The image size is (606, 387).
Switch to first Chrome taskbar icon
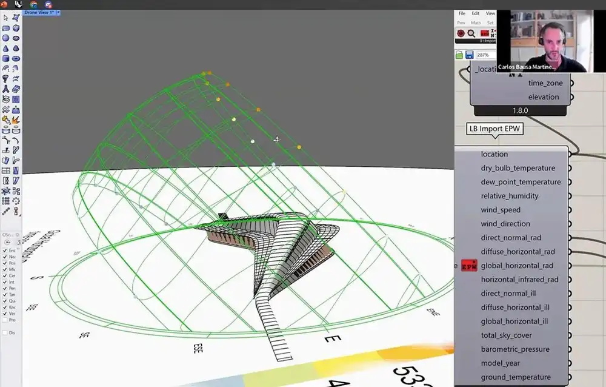coord(33,5)
